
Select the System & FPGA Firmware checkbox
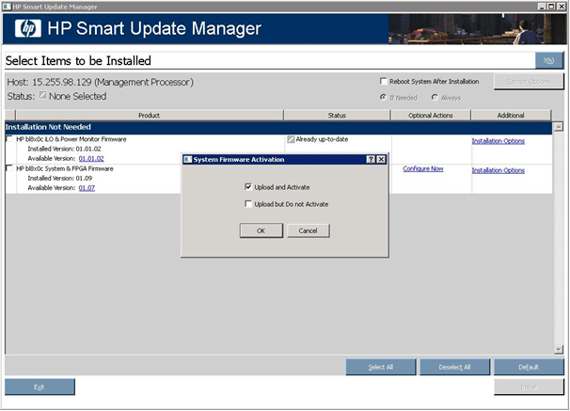click(x=9, y=168)
